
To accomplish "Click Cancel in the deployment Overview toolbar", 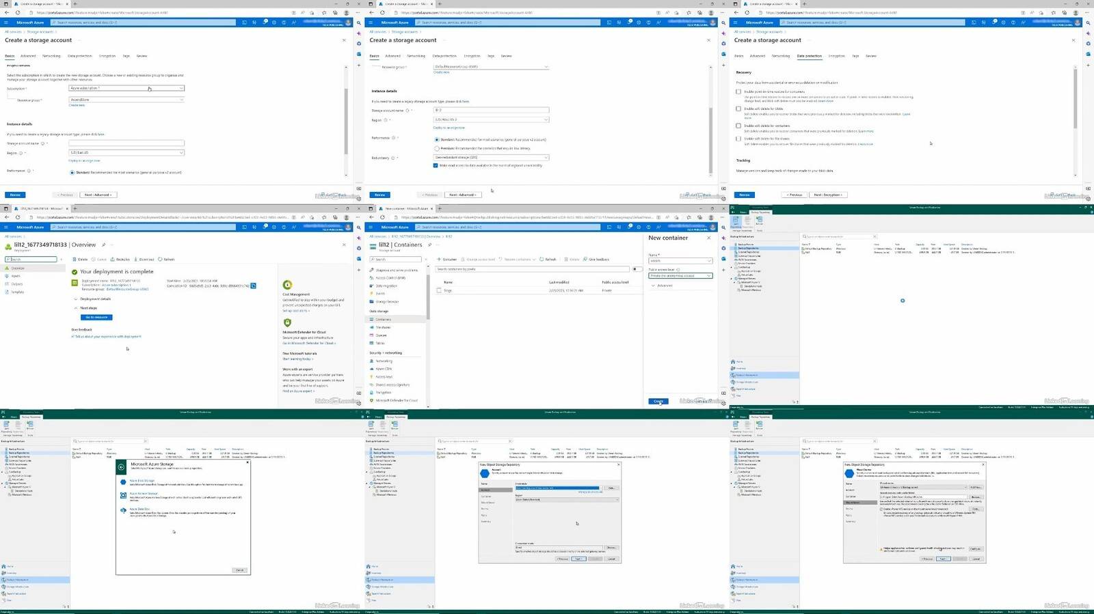I will point(99,260).
